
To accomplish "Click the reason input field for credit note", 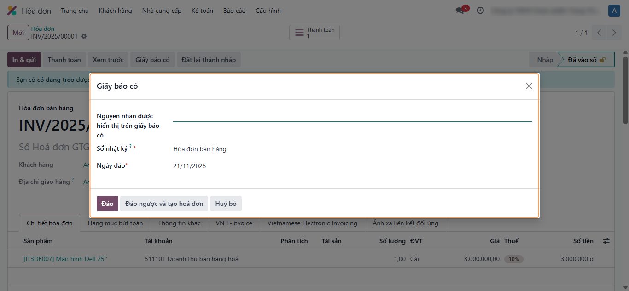I will 352,116.
